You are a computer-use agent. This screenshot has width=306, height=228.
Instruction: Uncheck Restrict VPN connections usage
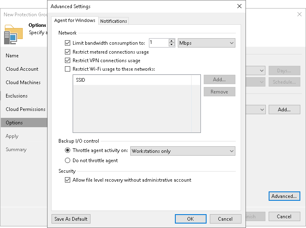(67, 61)
